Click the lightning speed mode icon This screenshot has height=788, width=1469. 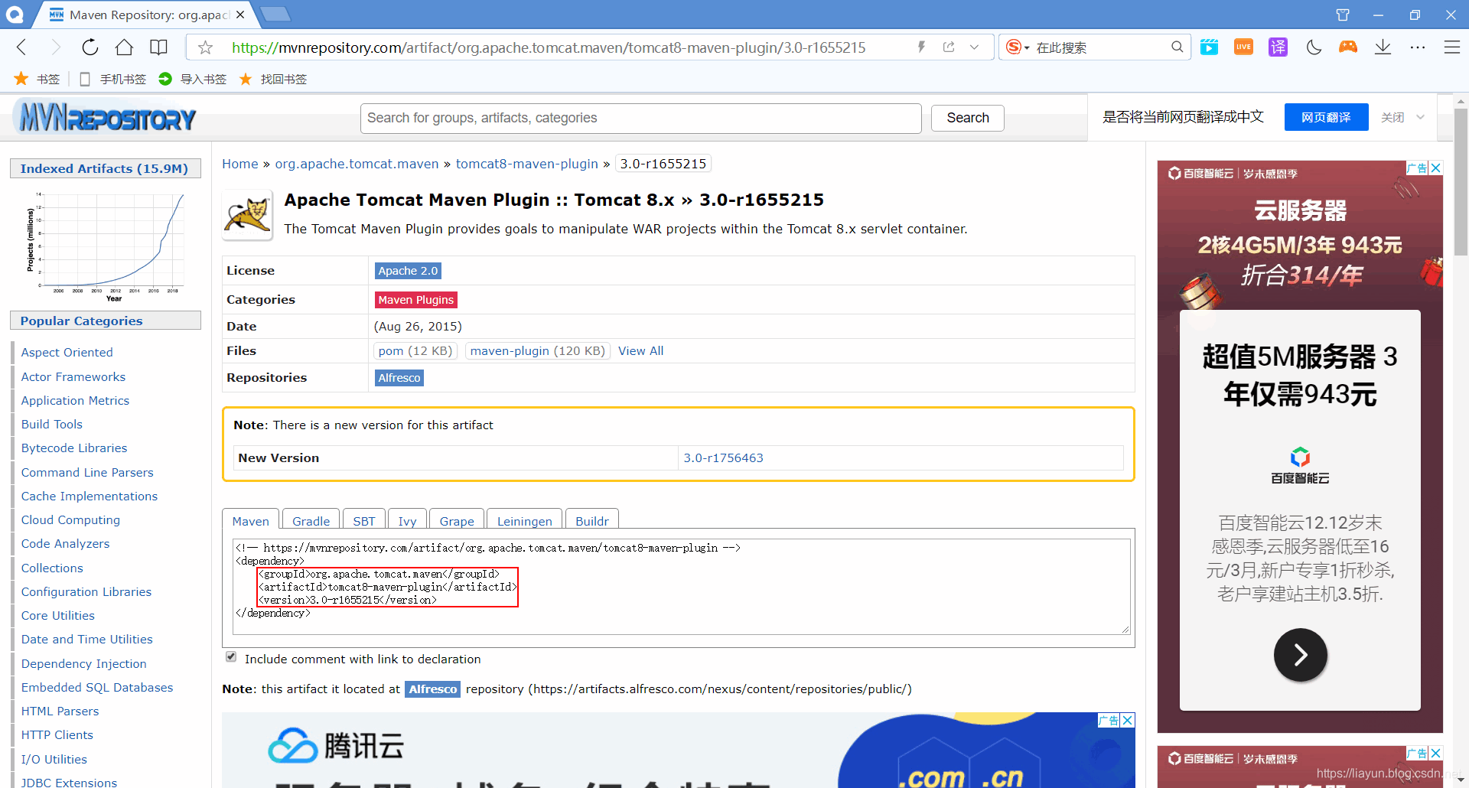(921, 47)
